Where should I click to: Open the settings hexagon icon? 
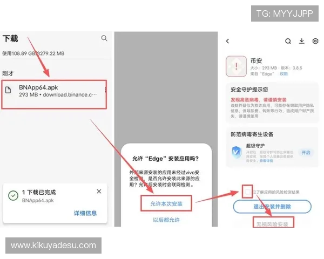click(x=315, y=41)
